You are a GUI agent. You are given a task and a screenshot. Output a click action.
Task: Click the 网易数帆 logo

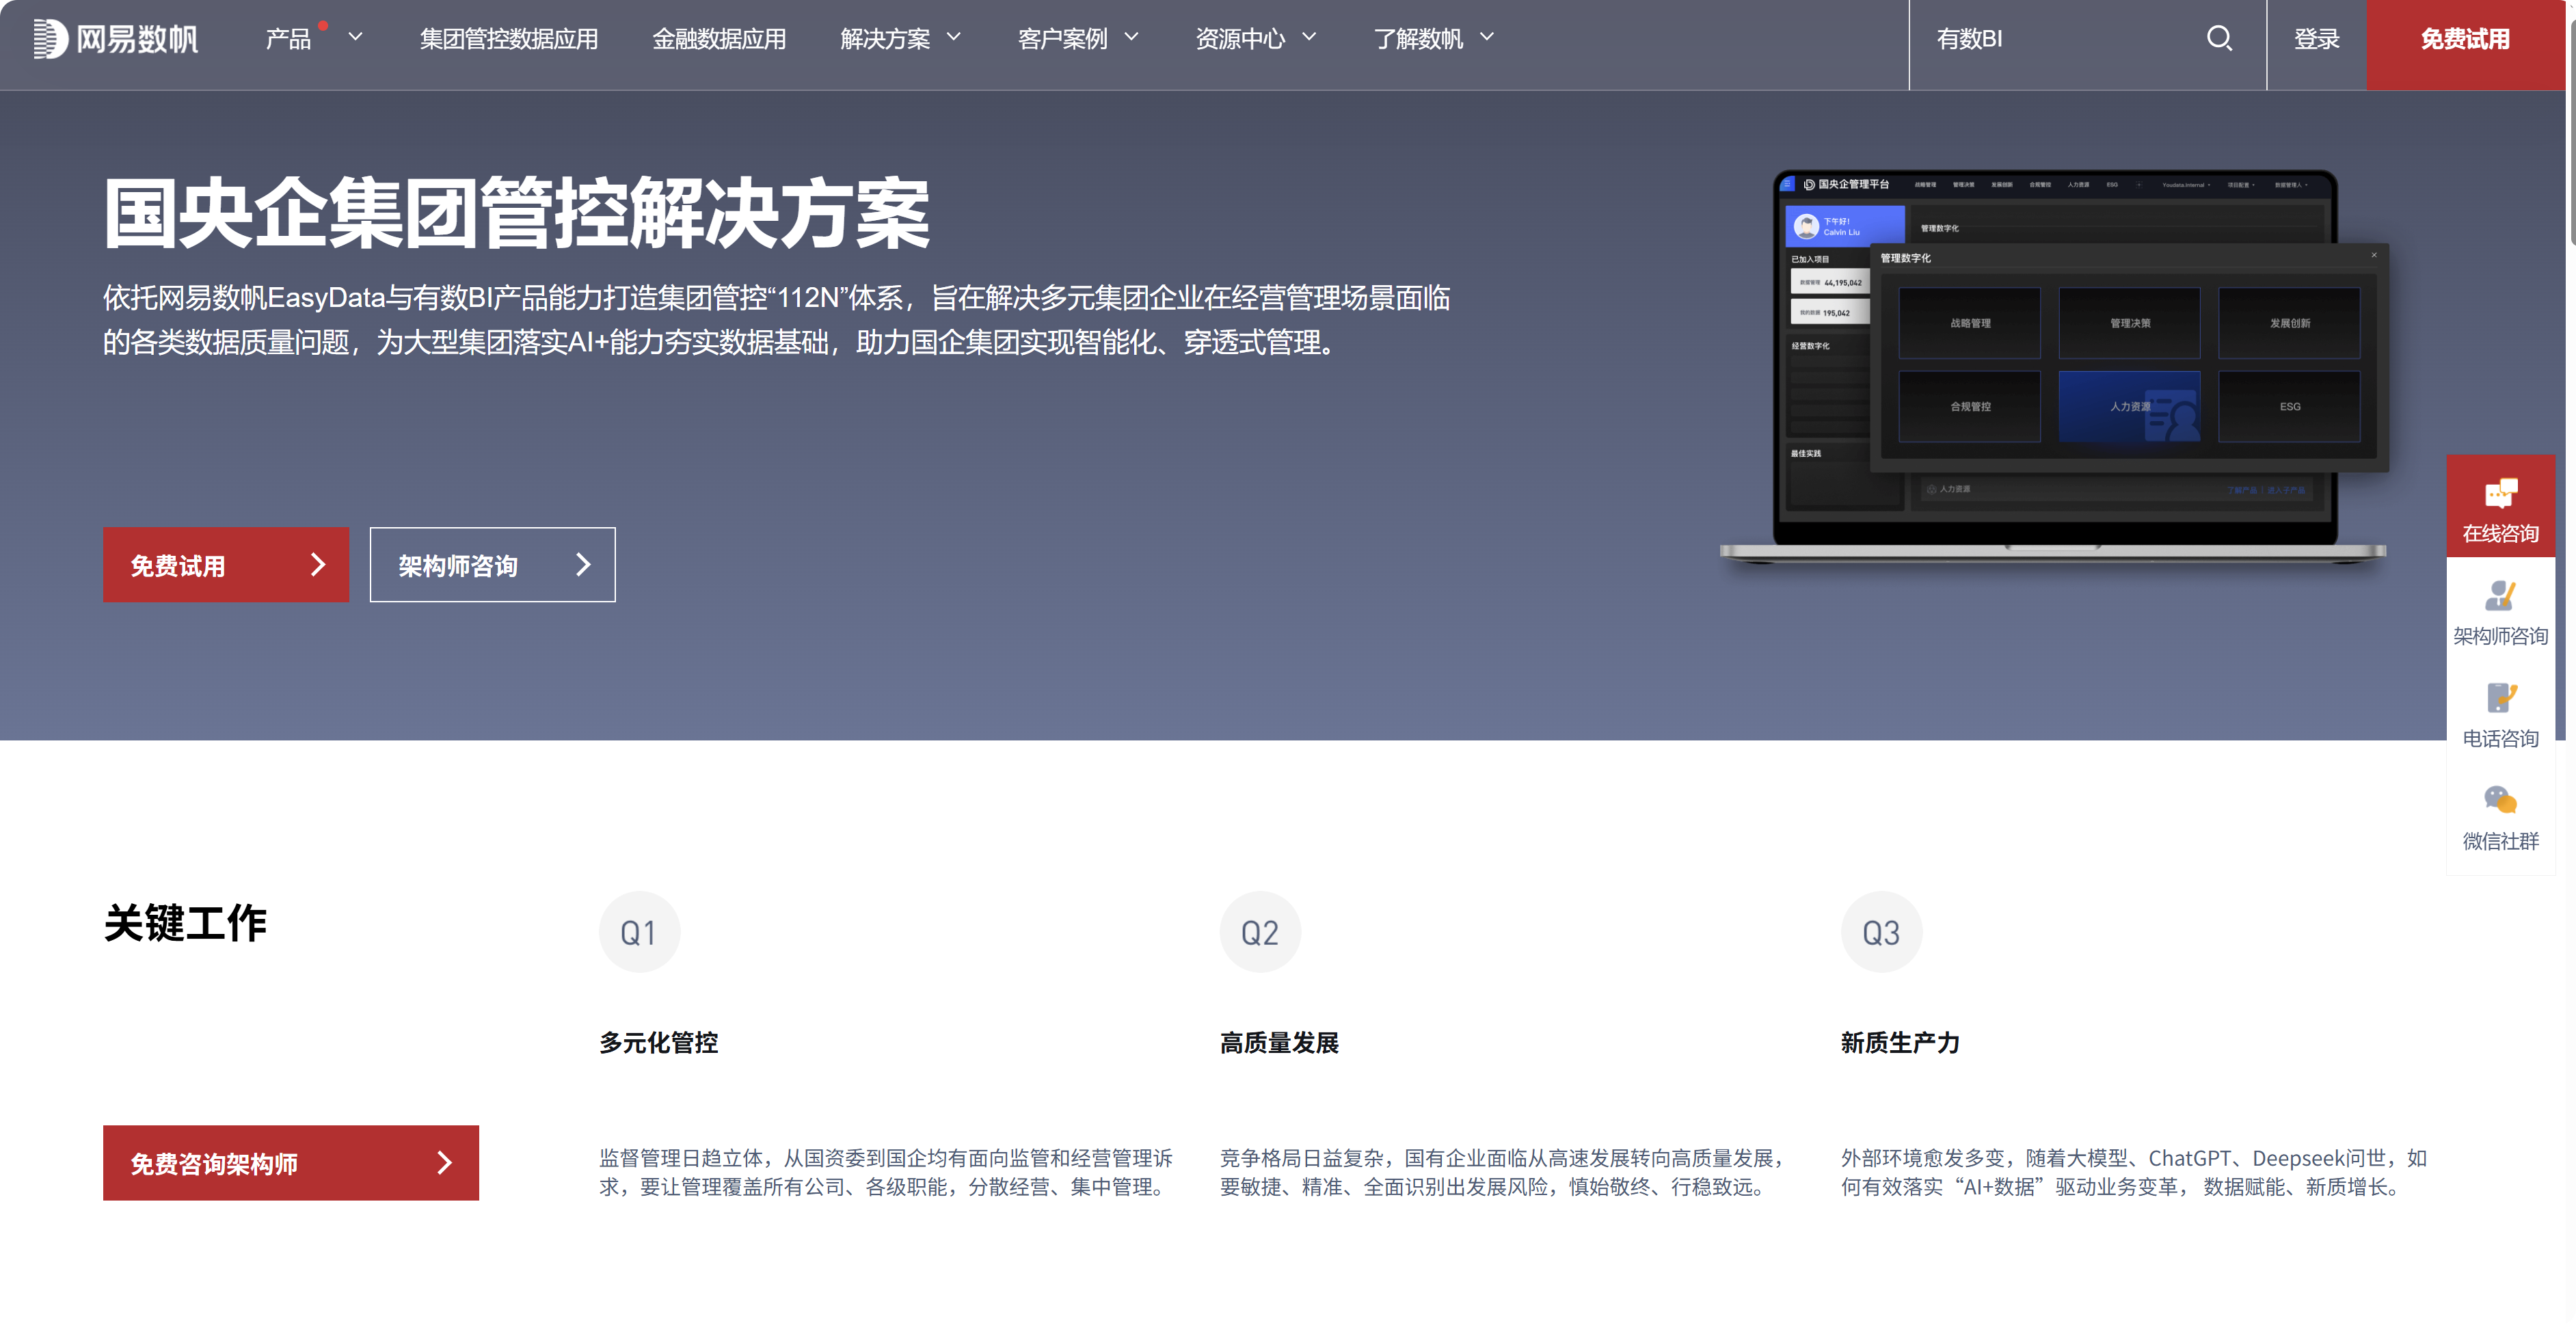[x=116, y=39]
